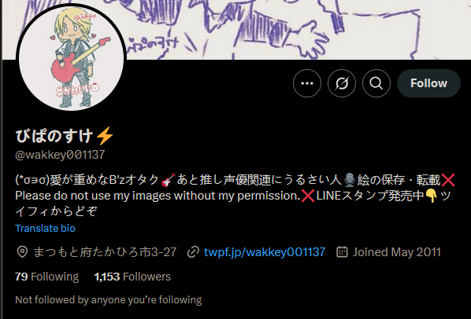The width and height of the screenshot is (471, 319).
Task: Click the calendar joined-date icon
Action: pyautogui.click(x=342, y=252)
